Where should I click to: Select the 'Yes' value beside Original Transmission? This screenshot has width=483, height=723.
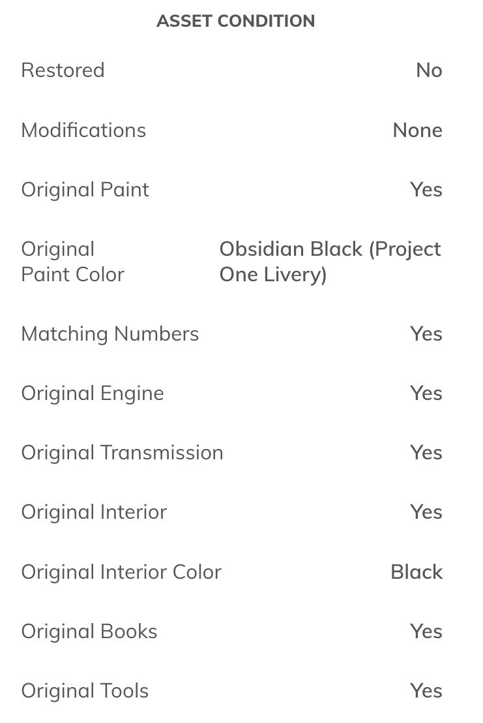(426, 453)
